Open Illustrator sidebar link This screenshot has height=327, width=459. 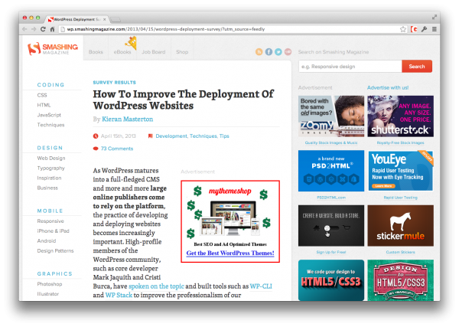click(x=48, y=294)
